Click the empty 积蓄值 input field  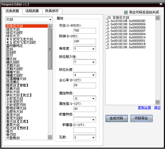pyautogui.click(x=85, y=130)
